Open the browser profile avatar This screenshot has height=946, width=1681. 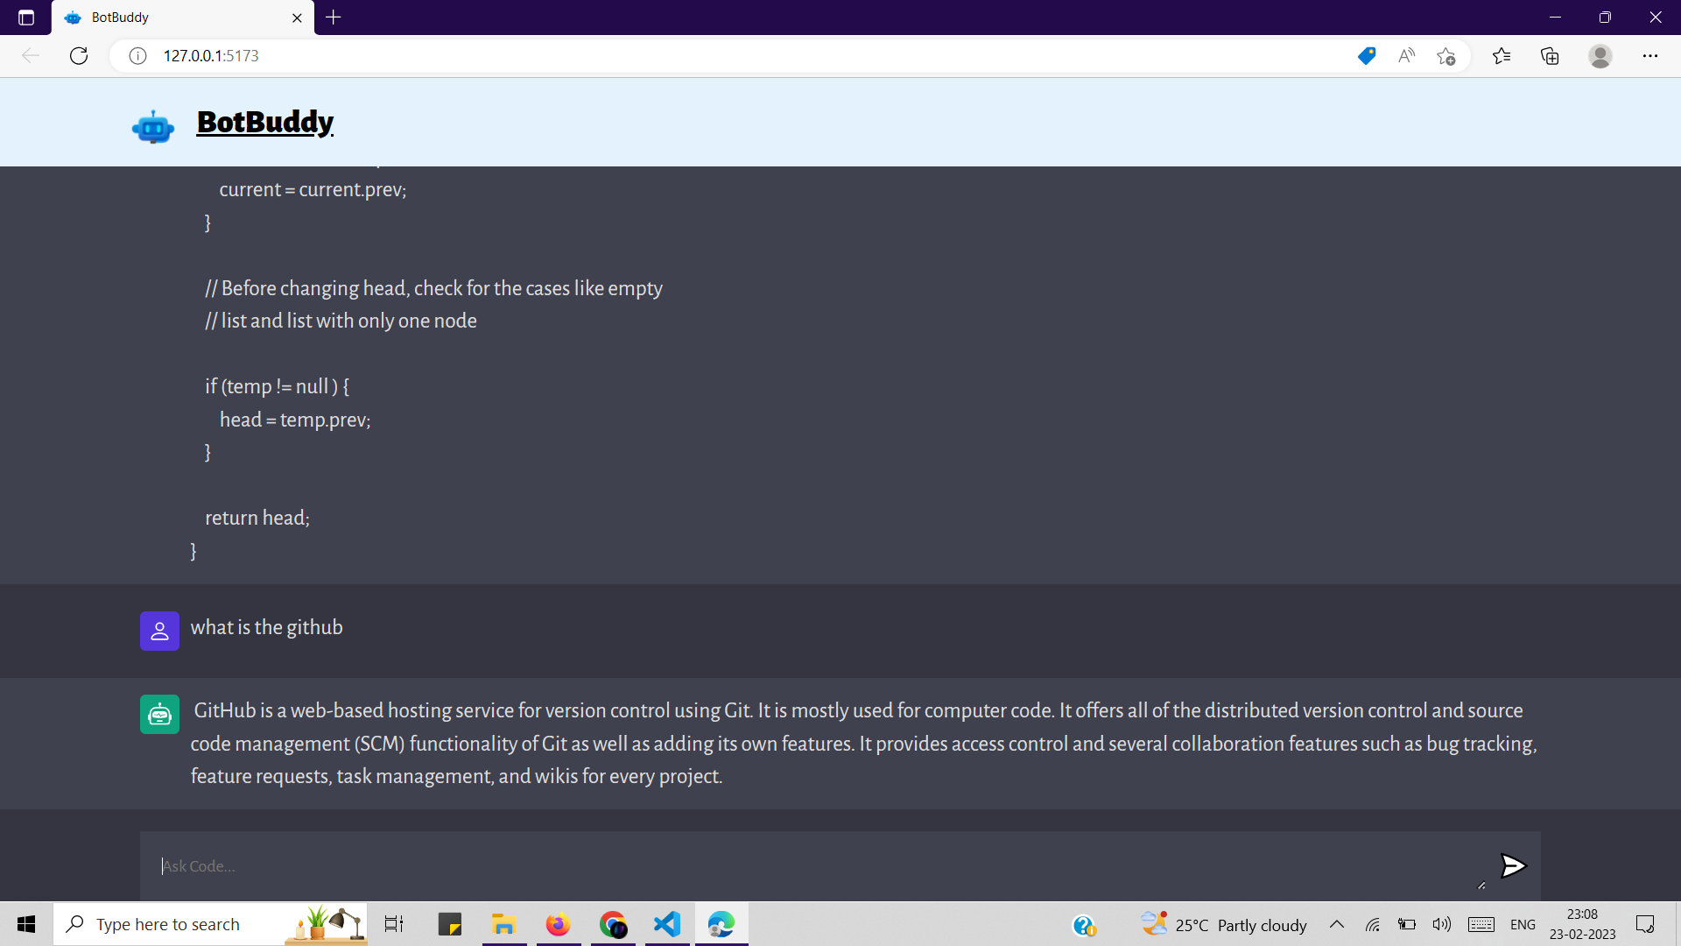(1600, 56)
